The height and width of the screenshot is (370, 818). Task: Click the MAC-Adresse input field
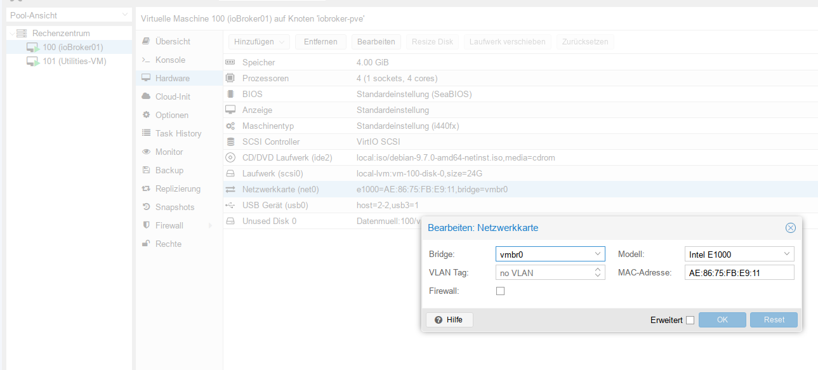click(x=739, y=273)
